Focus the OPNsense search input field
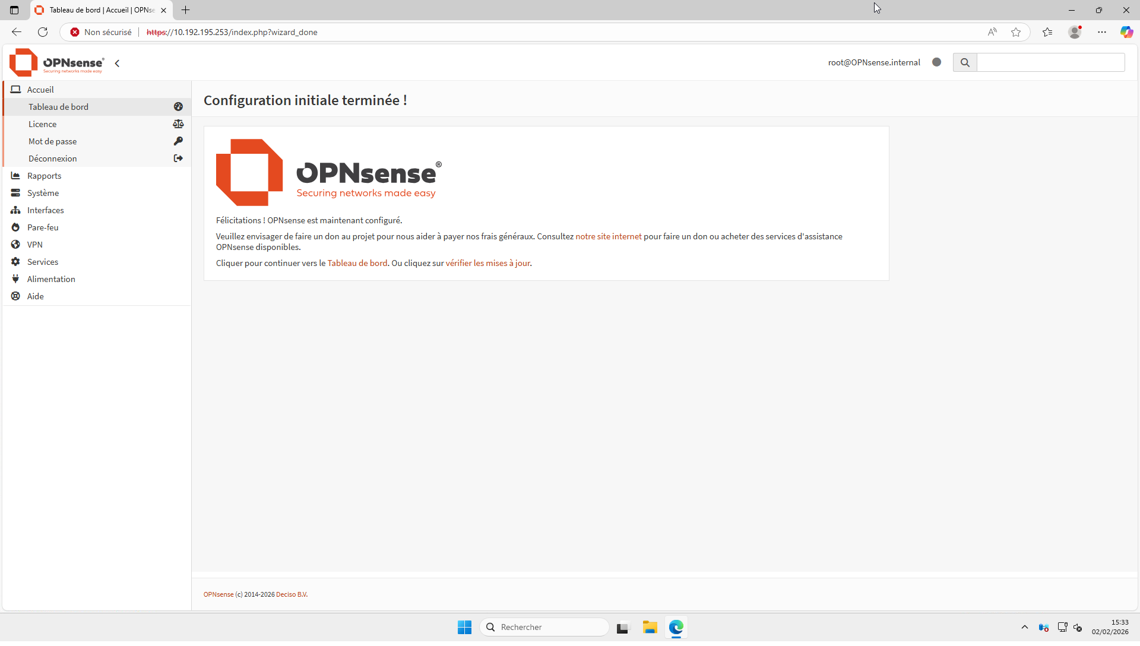 pyautogui.click(x=1050, y=62)
